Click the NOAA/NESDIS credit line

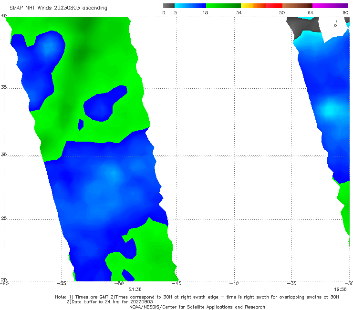click(197, 307)
